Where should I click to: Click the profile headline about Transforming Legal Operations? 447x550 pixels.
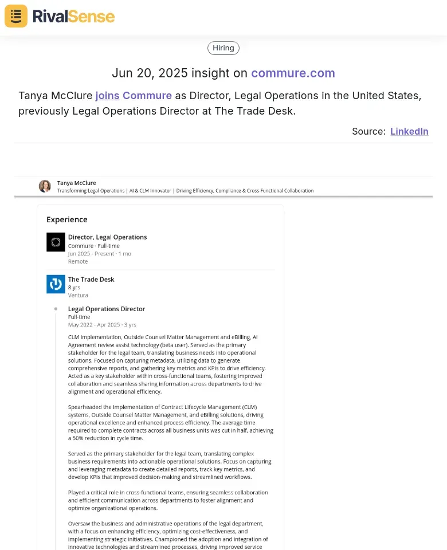coord(185,191)
